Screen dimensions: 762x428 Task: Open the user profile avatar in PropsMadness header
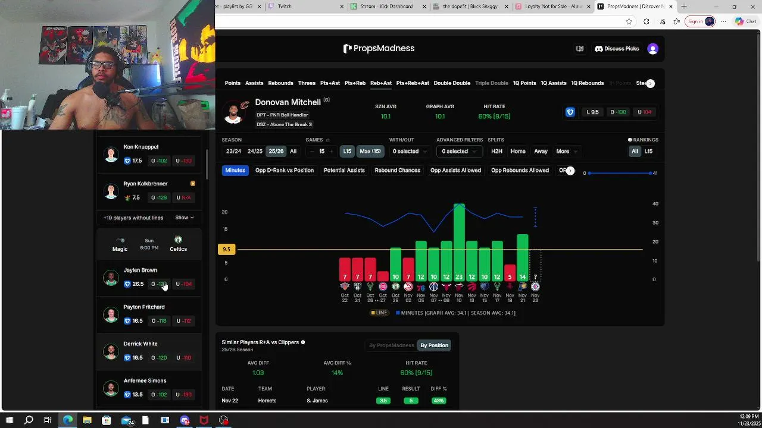click(653, 49)
